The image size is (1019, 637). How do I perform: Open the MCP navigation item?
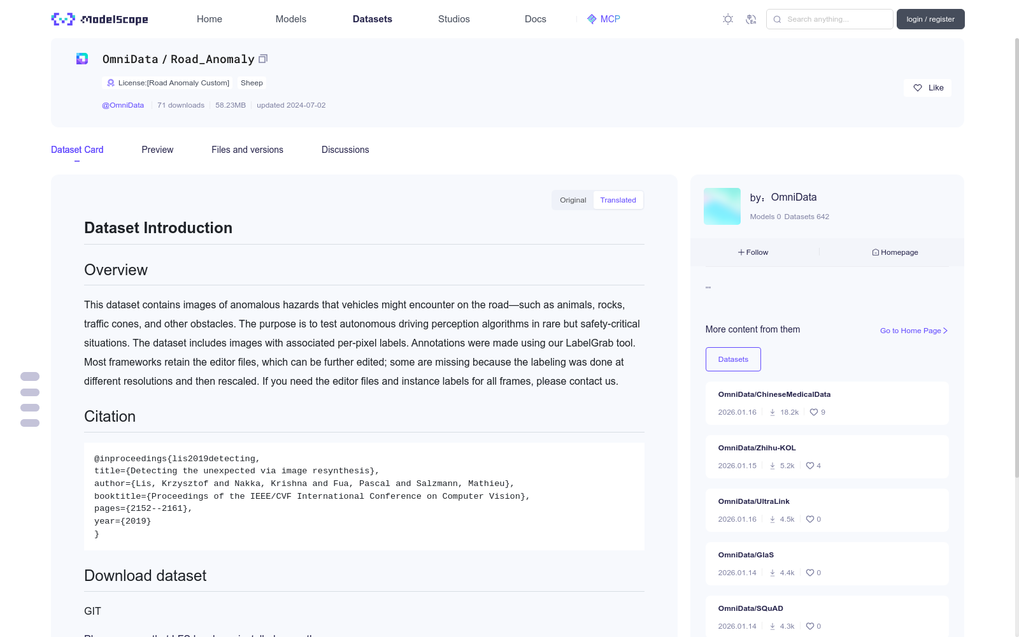(x=603, y=19)
